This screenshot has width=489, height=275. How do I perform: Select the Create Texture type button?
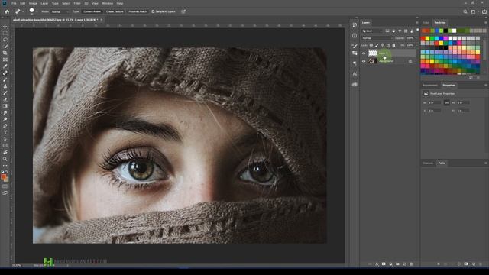tap(115, 11)
